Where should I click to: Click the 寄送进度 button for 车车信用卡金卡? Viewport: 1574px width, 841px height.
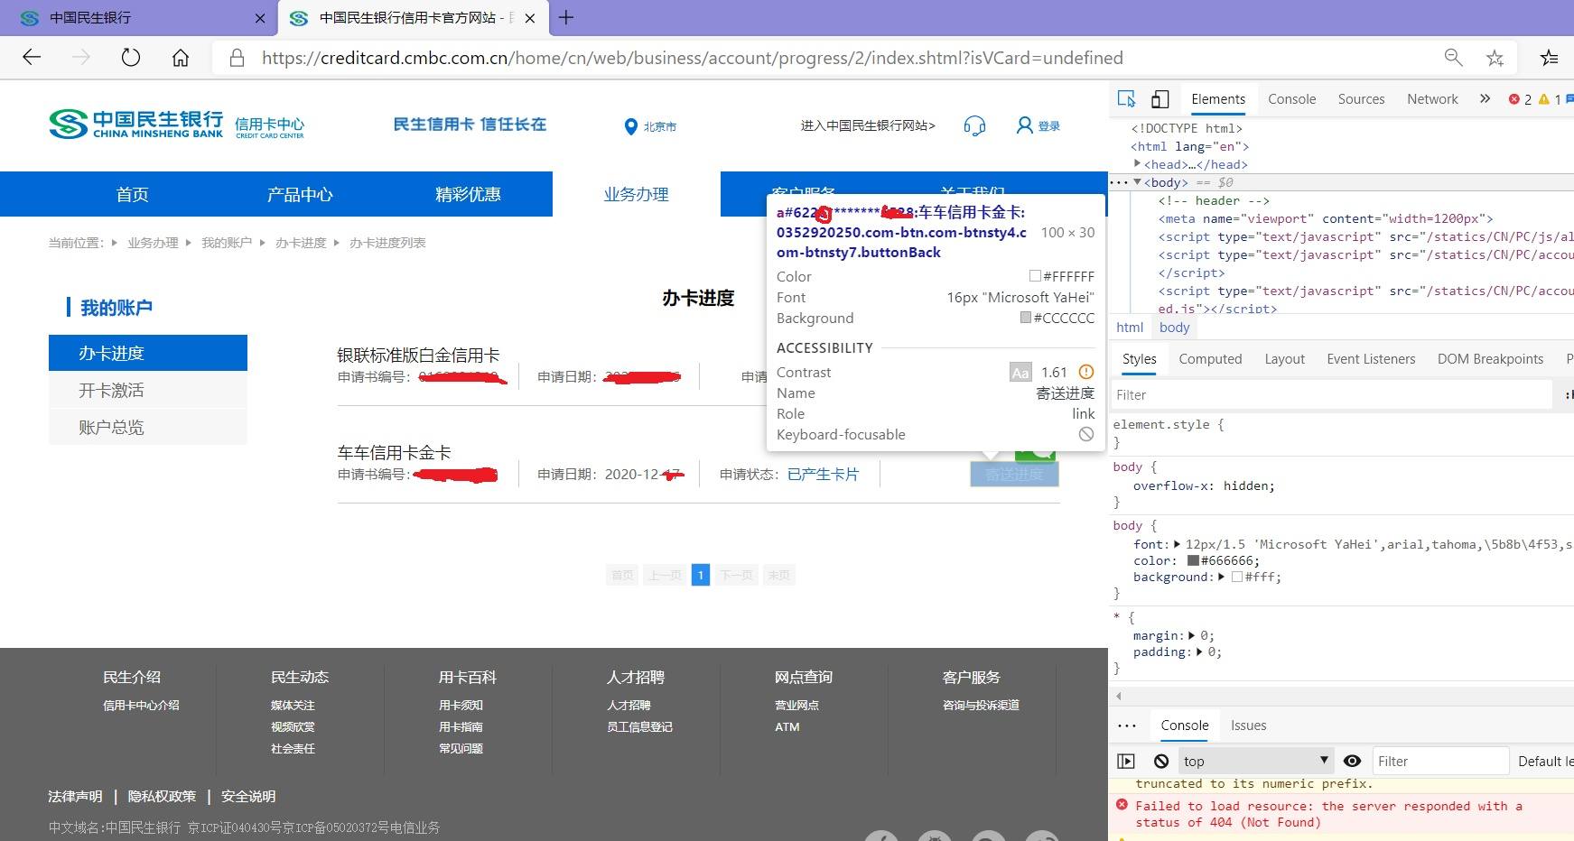1014,474
